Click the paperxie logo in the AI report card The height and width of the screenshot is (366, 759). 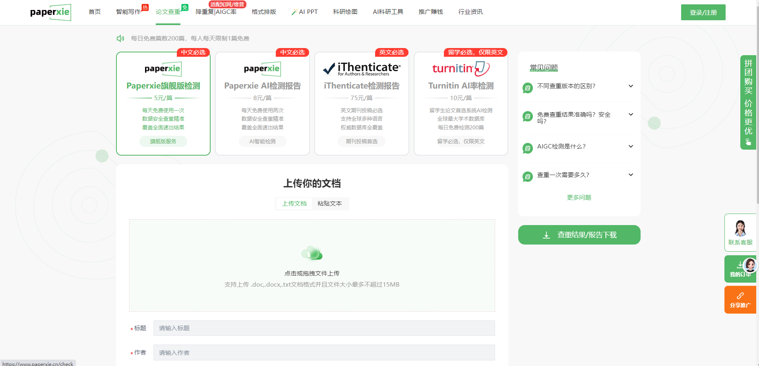(262, 69)
